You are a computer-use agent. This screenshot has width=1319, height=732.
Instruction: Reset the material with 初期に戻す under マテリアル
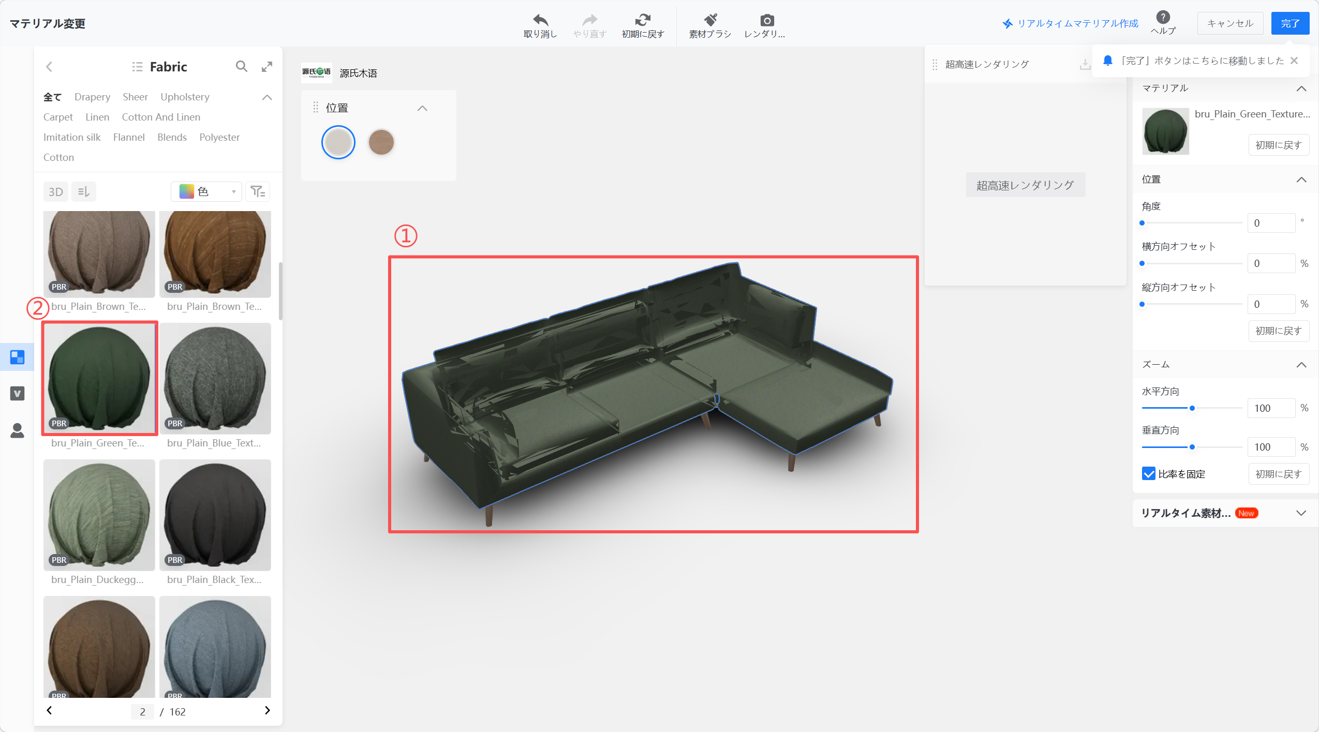pyautogui.click(x=1279, y=145)
